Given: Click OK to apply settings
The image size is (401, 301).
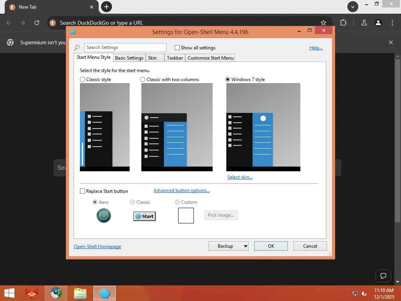Looking at the screenshot, I should (x=271, y=246).
